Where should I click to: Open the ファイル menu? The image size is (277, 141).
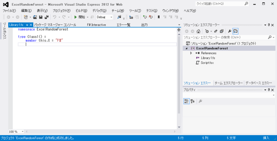click(9, 11)
